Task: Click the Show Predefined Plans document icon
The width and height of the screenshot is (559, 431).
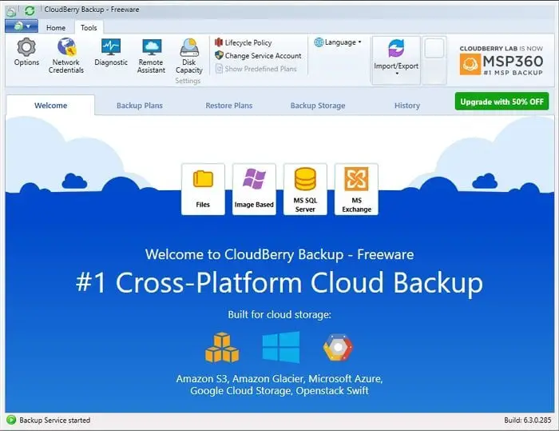Action: tap(219, 69)
